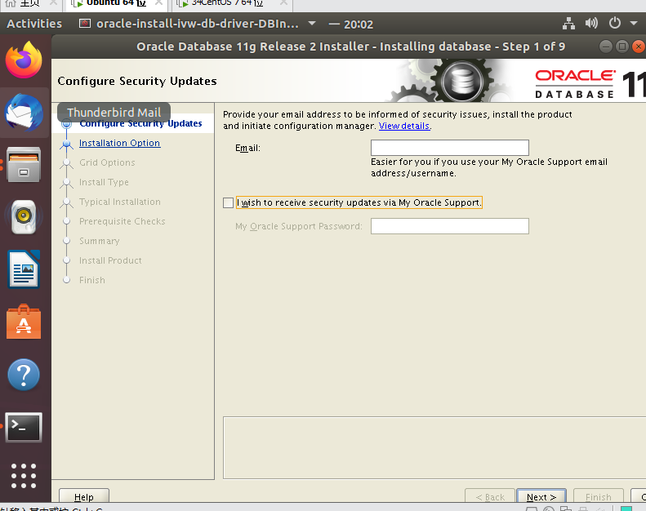646x511 pixels.
Task: Open the View details link
Action: point(404,126)
